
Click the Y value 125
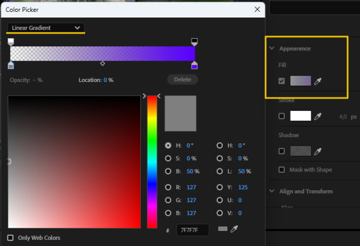243,187
